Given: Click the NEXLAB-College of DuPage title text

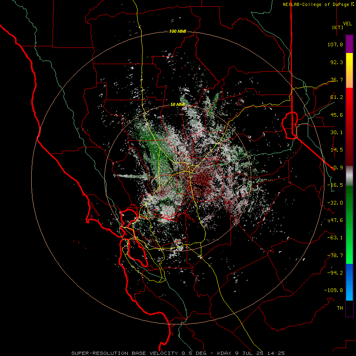Looking at the screenshot, I should pyautogui.click(x=316, y=4).
